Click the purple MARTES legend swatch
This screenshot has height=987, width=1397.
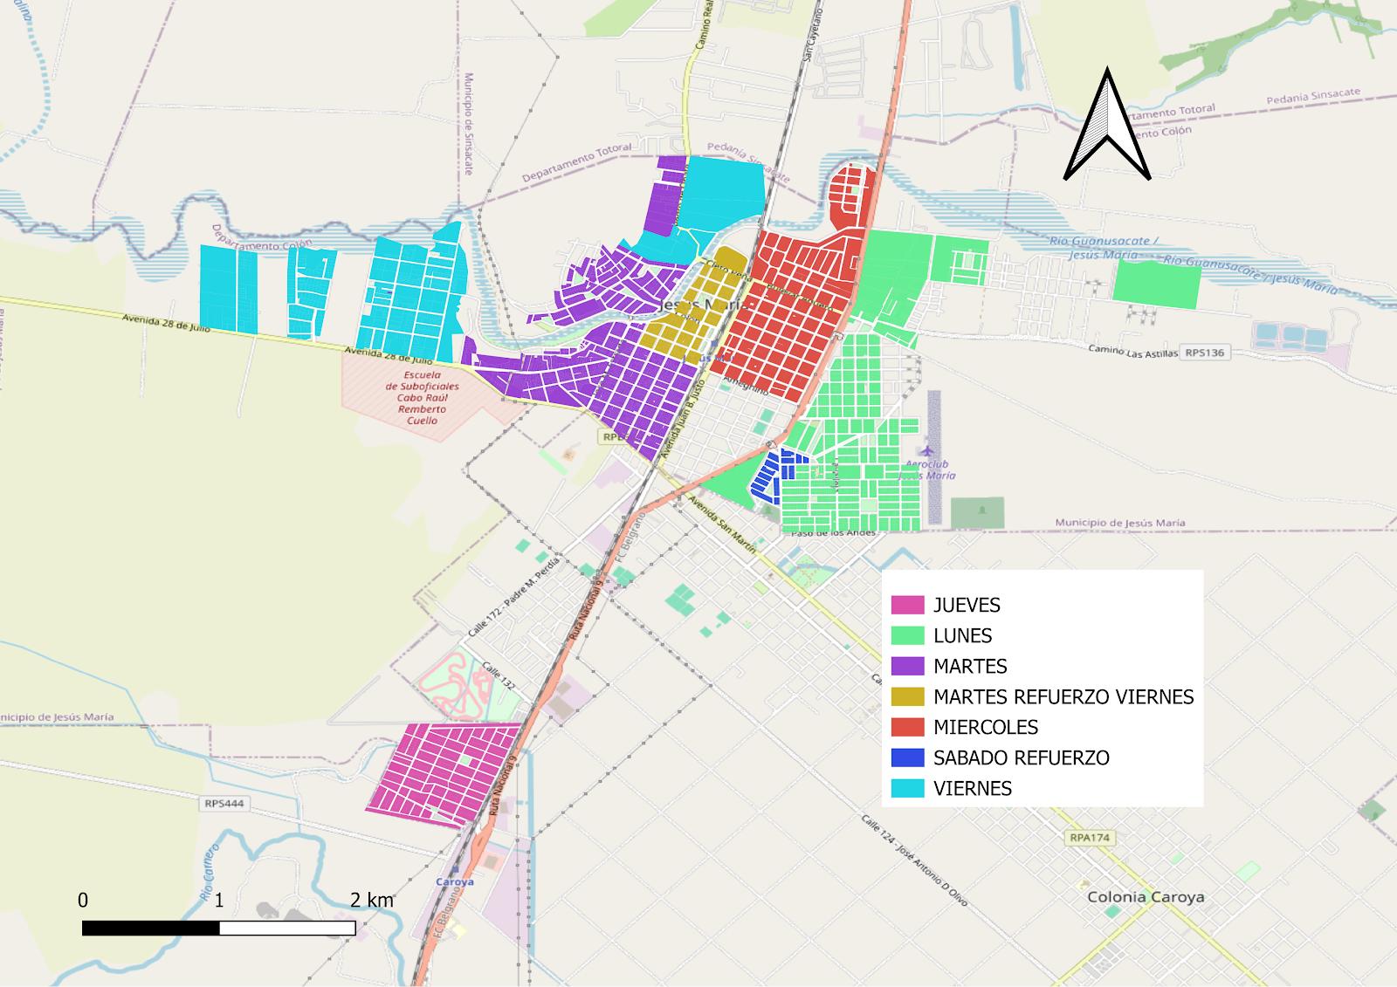(x=907, y=666)
